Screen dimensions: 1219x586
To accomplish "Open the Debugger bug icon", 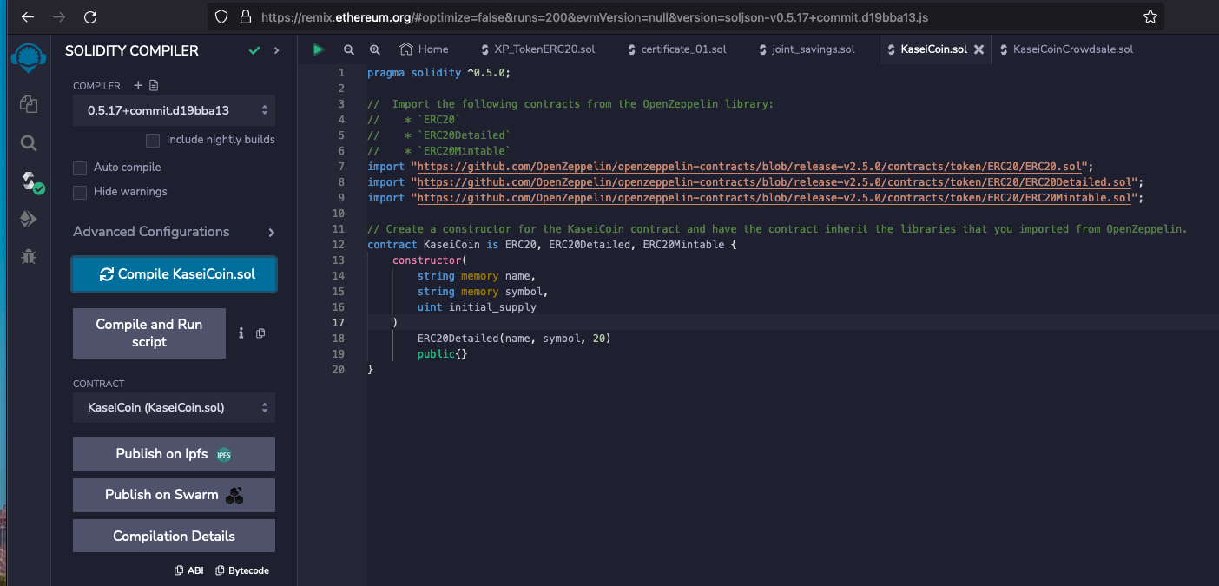I will point(28,256).
